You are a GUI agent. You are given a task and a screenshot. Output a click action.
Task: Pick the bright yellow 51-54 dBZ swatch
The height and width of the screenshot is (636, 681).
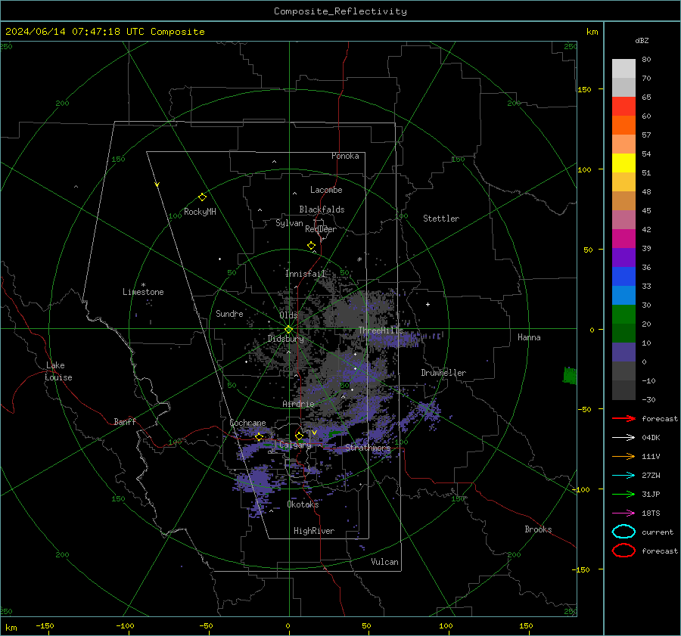tap(623, 163)
